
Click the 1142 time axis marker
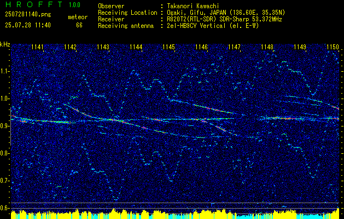[70, 47]
